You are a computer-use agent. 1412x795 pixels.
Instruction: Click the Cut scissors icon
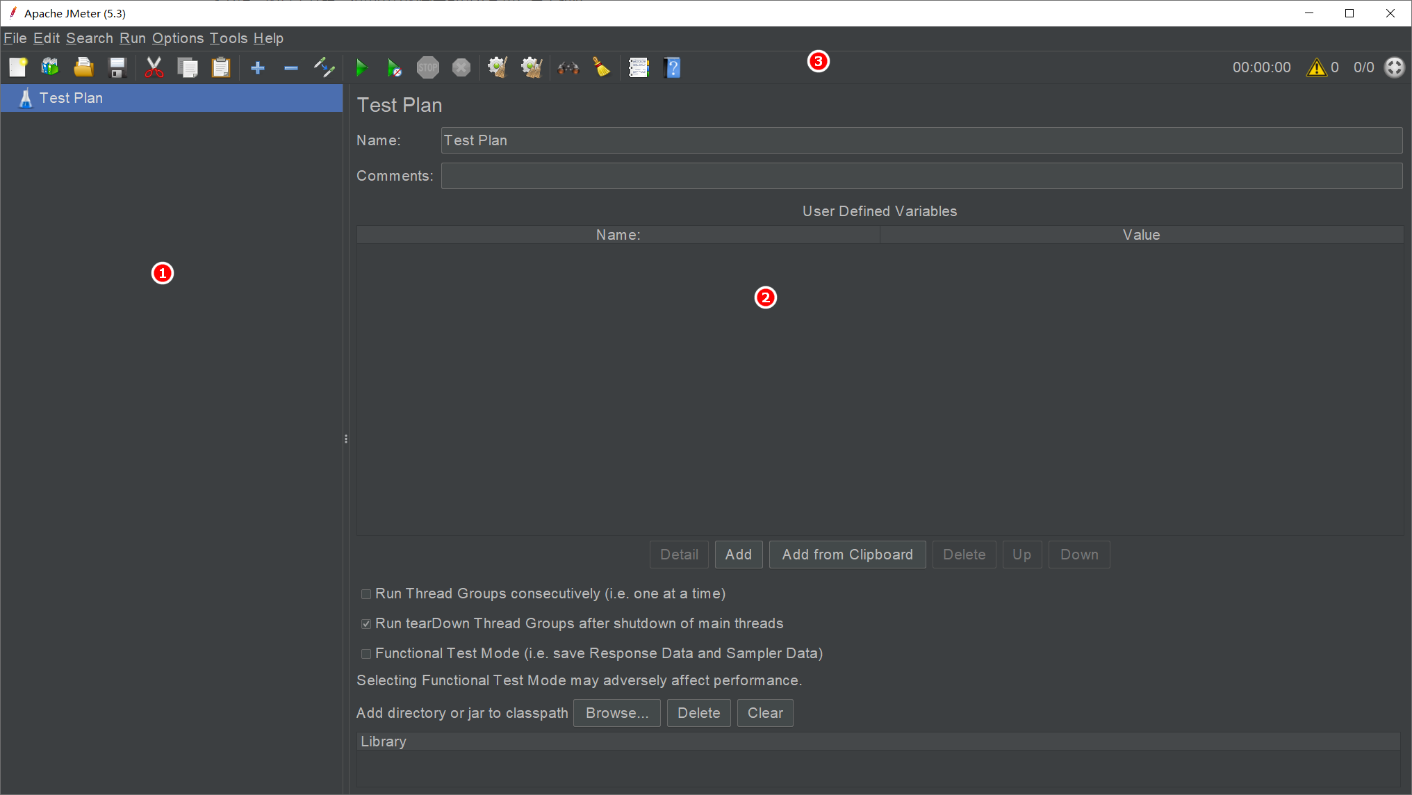pos(154,67)
